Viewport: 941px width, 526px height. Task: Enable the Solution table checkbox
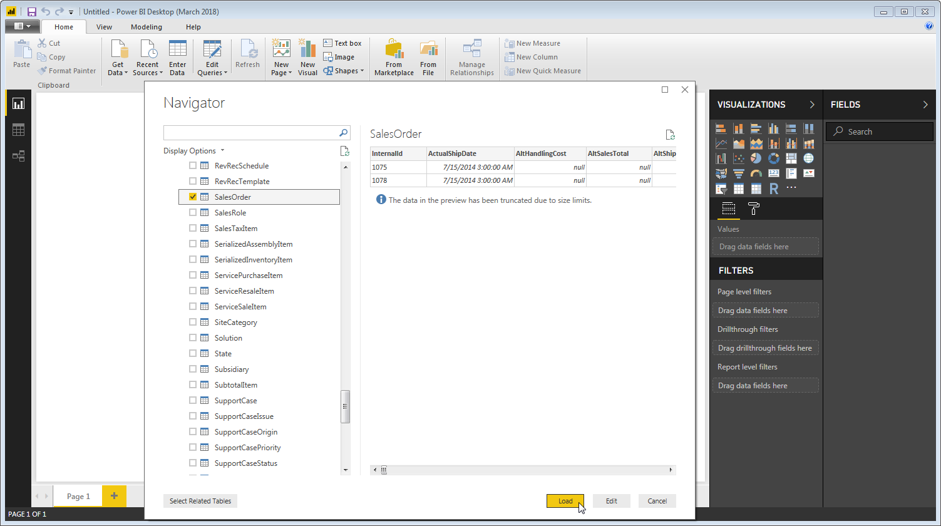click(x=193, y=338)
